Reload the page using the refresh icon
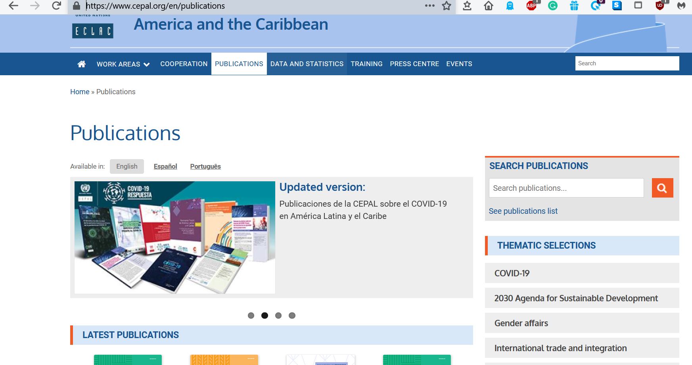 click(56, 6)
